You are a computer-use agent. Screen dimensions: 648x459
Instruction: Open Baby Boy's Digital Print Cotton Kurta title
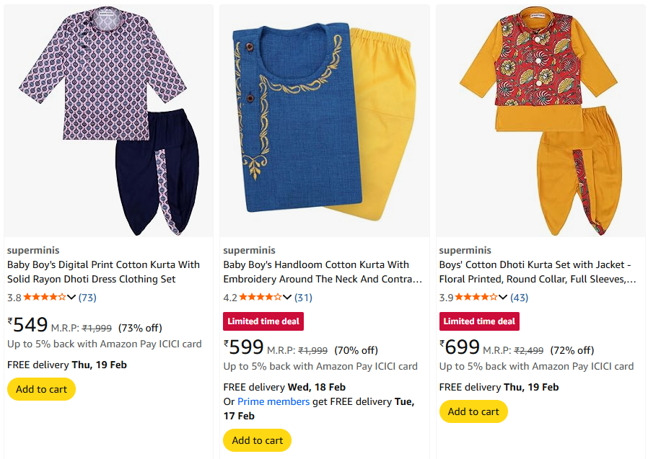point(103,272)
